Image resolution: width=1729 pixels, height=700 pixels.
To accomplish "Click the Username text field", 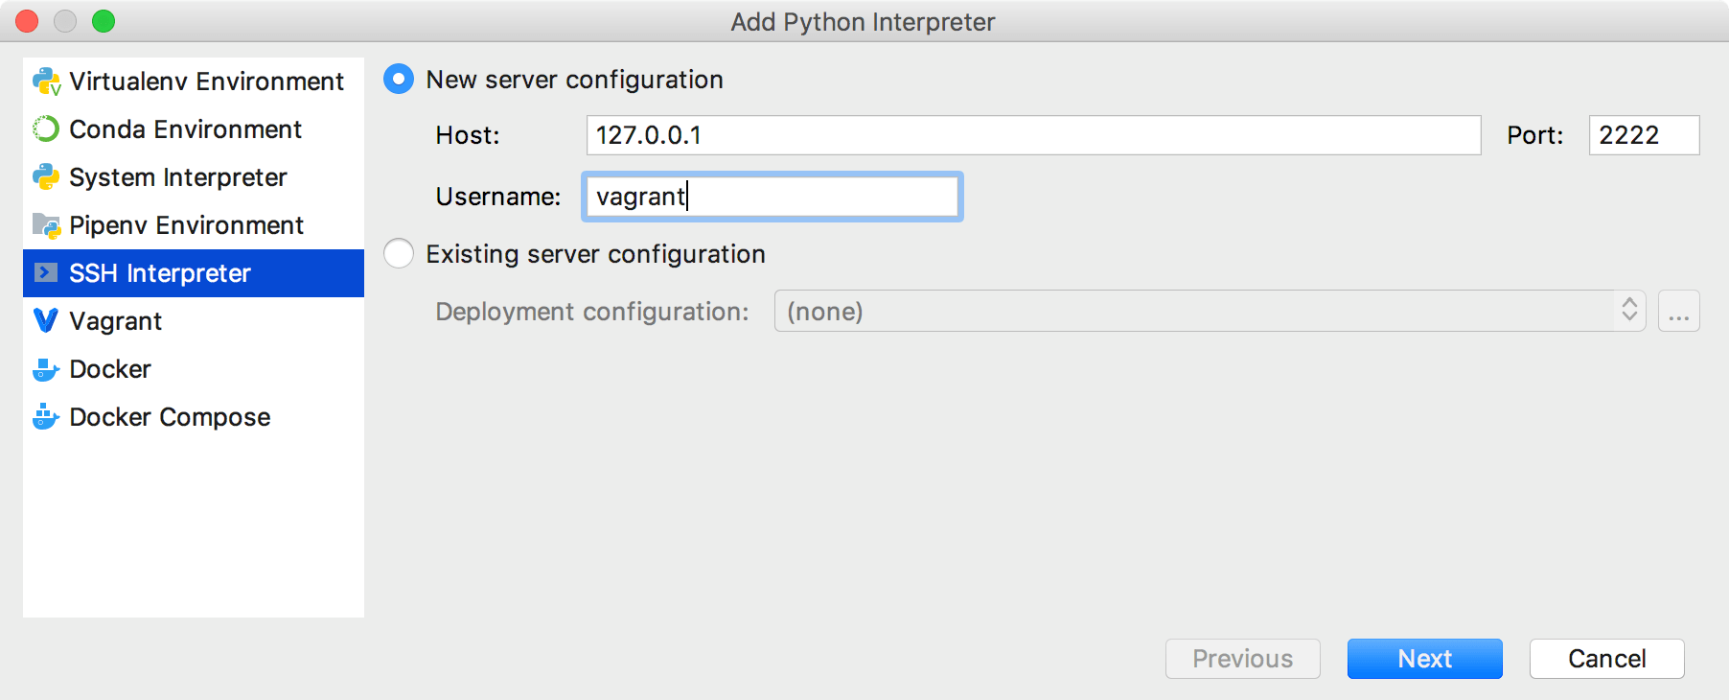I will (772, 197).
